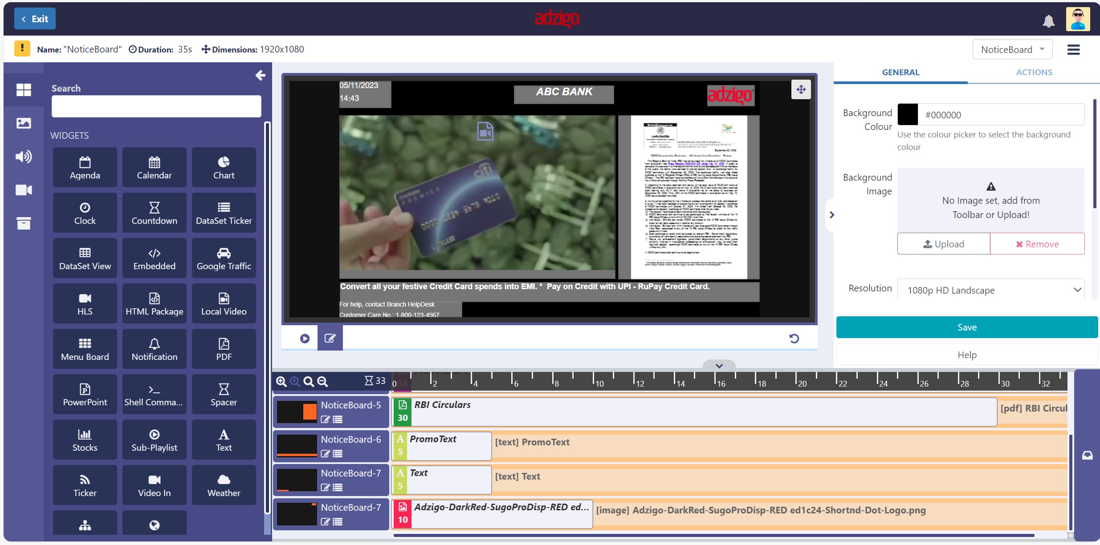Zoom out of the timeline
Screen dimensions: 1100x545
coord(322,381)
